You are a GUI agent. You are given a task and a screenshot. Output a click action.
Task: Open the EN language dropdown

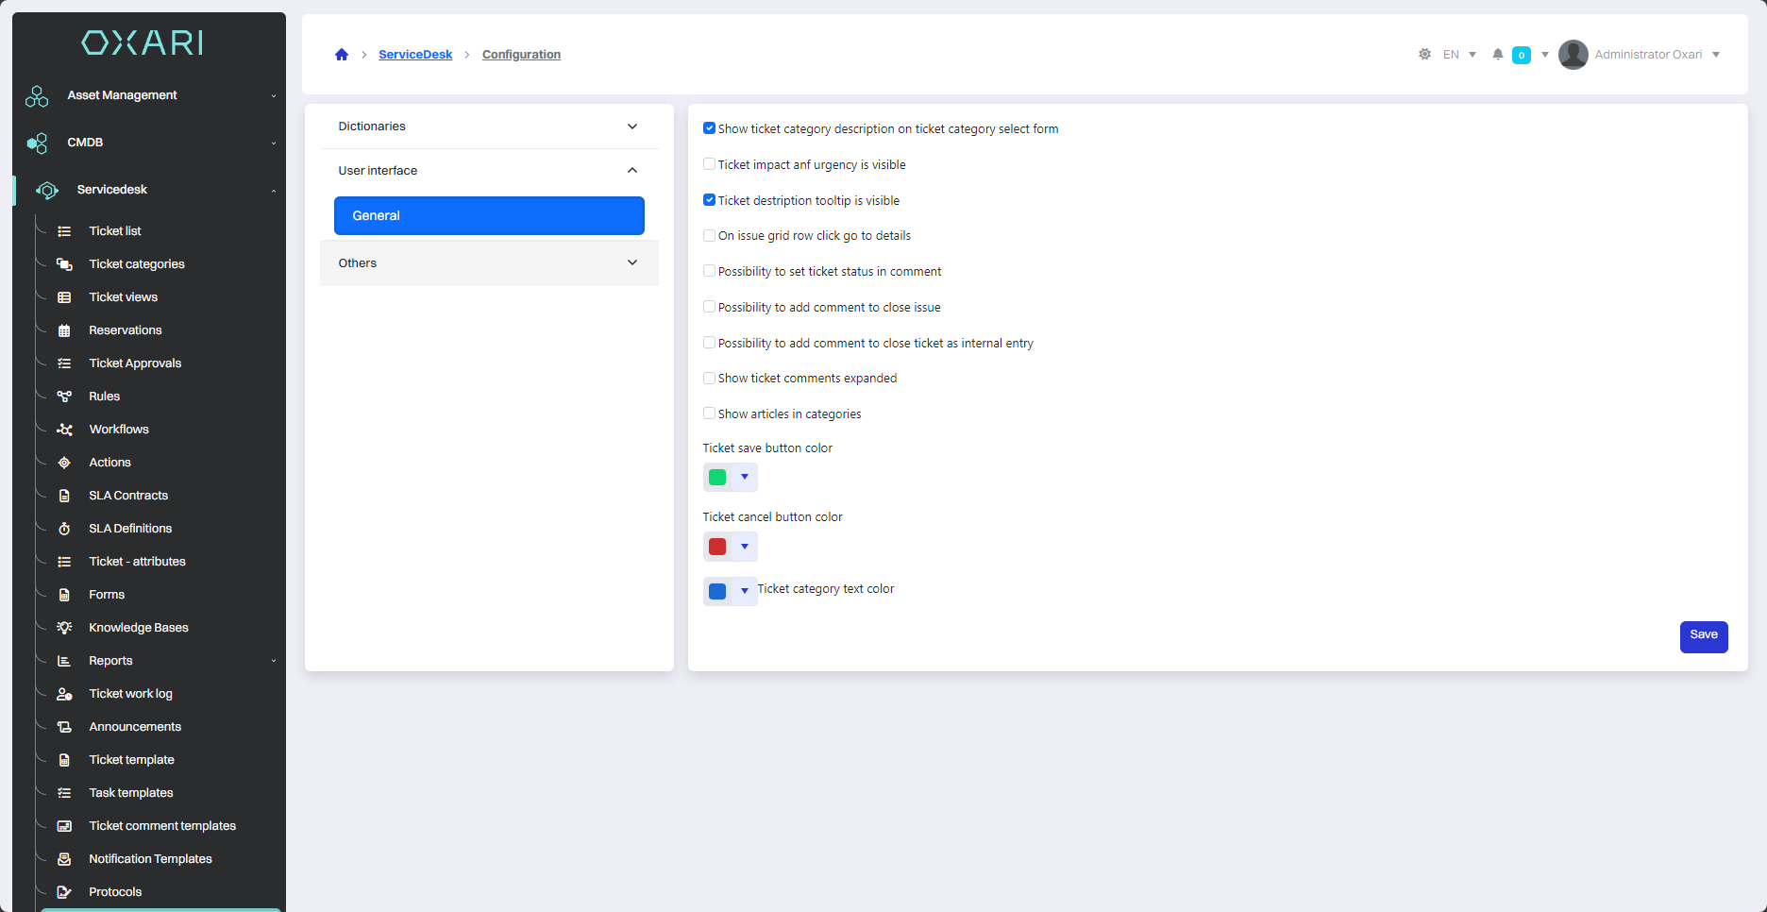[1459, 55]
